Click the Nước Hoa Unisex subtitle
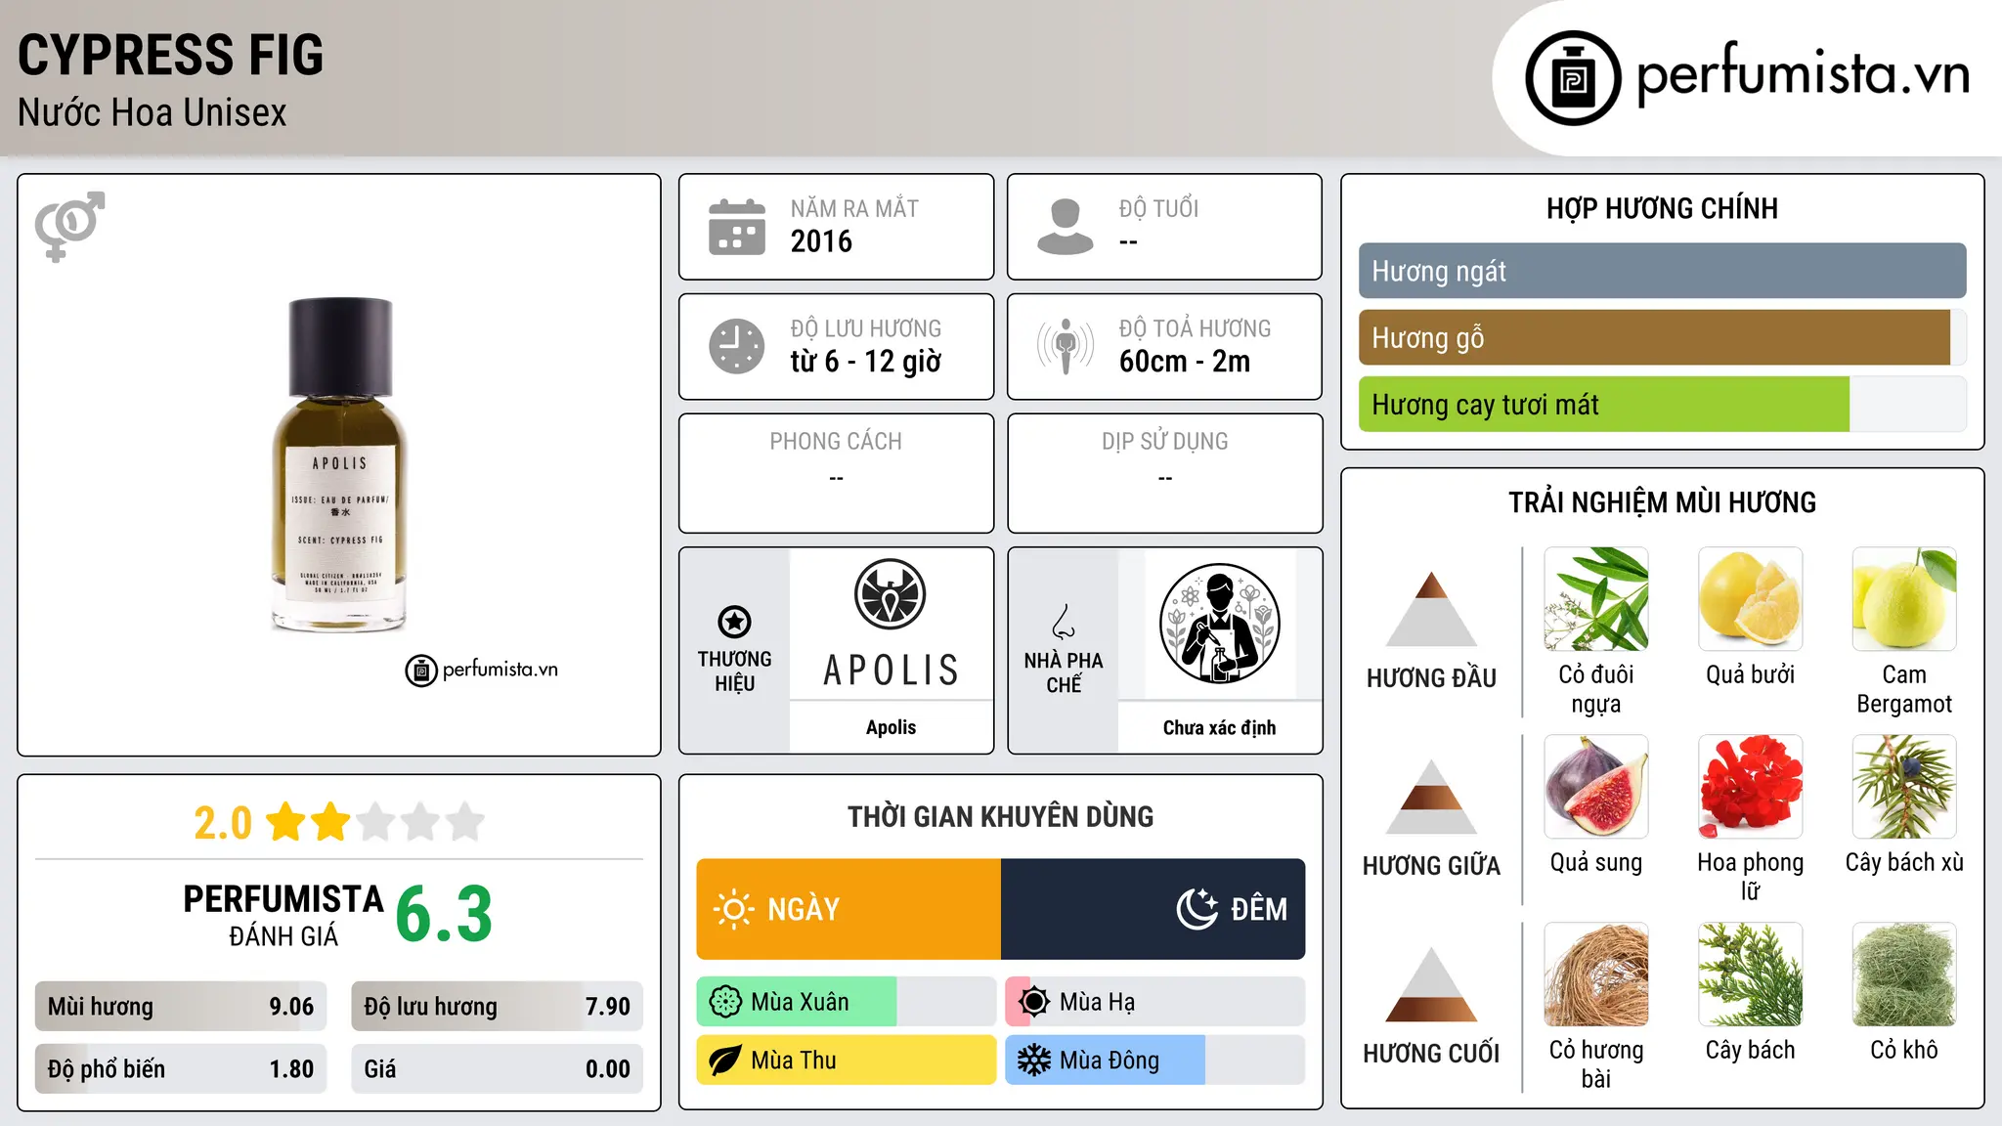Screen dimensions: 2002x1126 (x=152, y=113)
